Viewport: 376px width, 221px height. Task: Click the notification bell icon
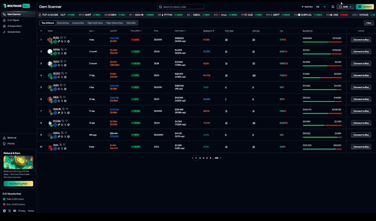click(x=333, y=7)
